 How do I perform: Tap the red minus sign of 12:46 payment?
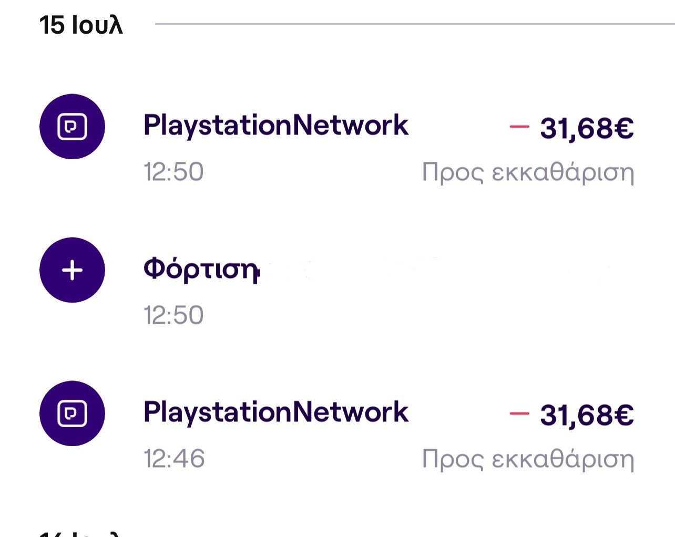(x=519, y=414)
